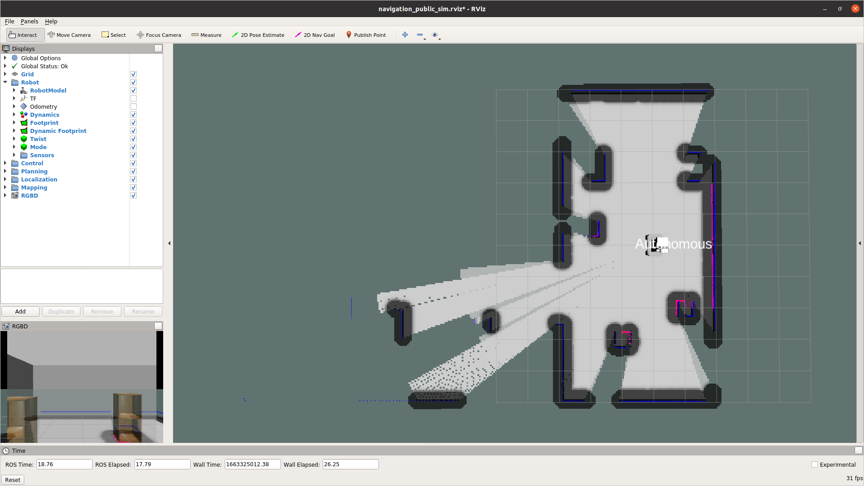Image resolution: width=864 pixels, height=486 pixels.
Task: Uncheck the Mapping checkbox
Action: pyautogui.click(x=134, y=187)
